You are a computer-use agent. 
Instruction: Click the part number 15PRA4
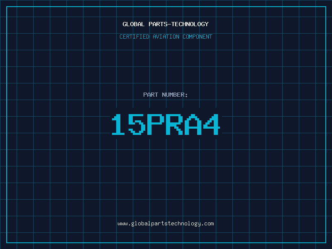[166, 124]
